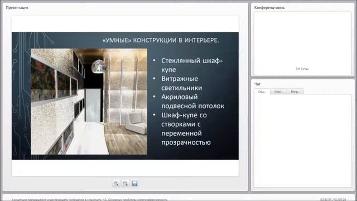Click the webinar title text in the bottom bar
Image resolution: width=357 pixels, height=201 pixels.
[89, 199]
